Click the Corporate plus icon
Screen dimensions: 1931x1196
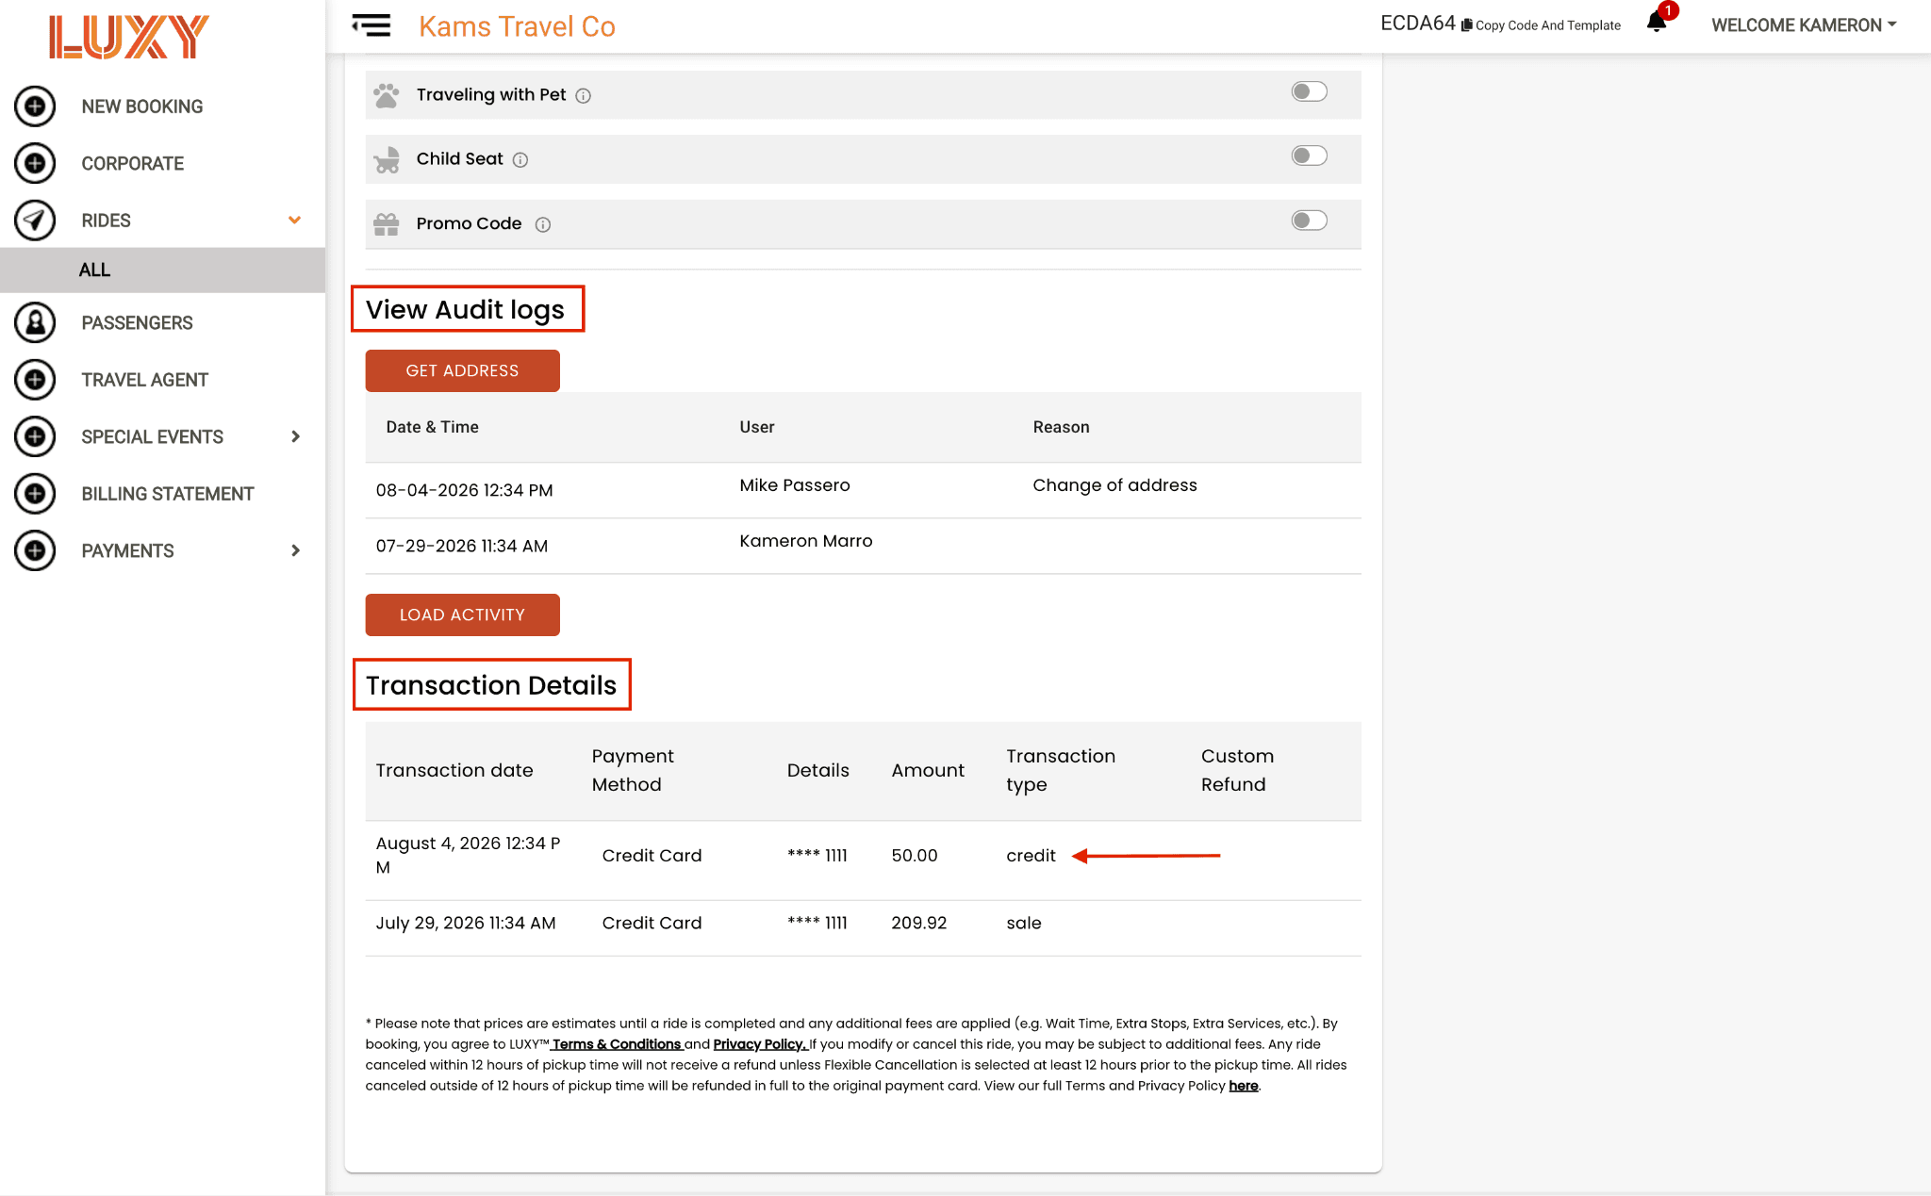(35, 163)
